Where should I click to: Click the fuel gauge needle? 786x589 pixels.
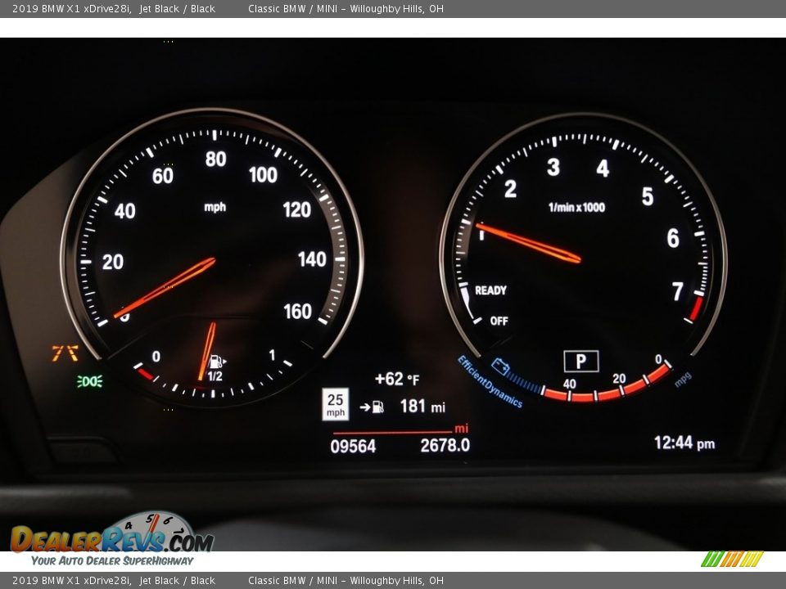coord(207,352)
